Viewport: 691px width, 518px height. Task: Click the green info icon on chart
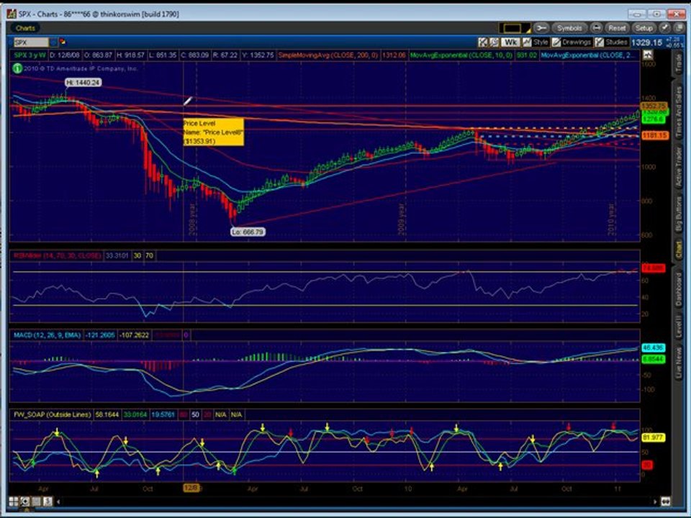click(x=17, y=68)
